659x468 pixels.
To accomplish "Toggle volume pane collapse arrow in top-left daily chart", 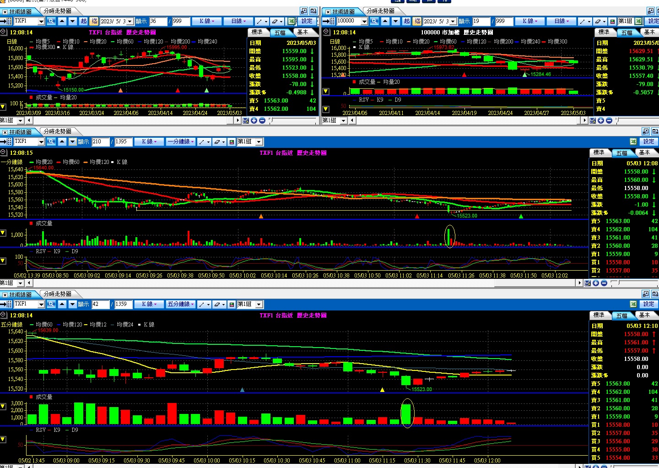I will point(3,107).
